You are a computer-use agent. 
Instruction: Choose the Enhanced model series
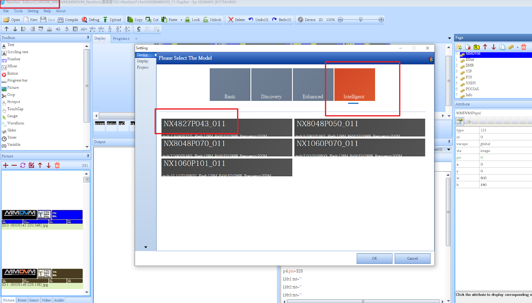tap(313, 84)
